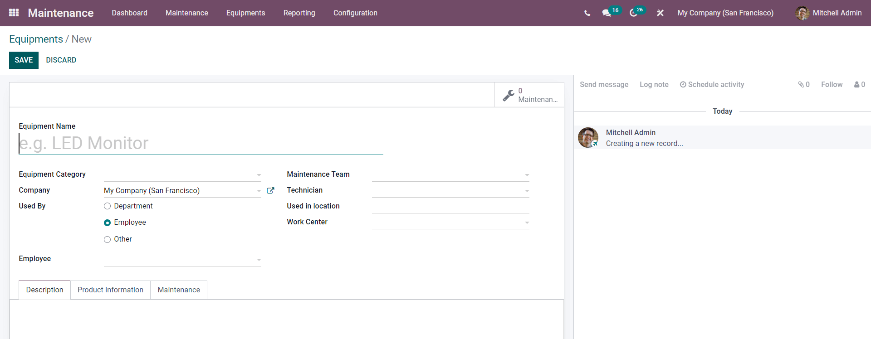Expand Work Center dropdown

point(527,223)
